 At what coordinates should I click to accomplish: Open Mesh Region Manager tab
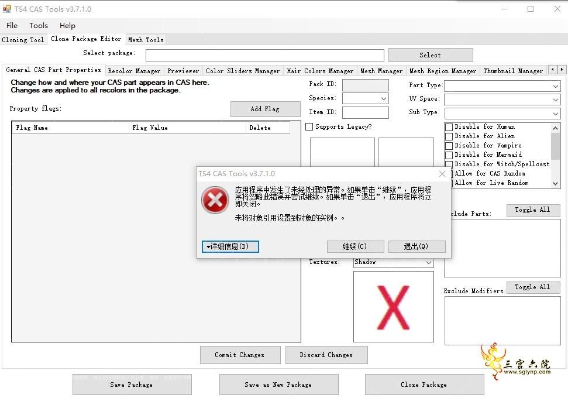[443, 71]
